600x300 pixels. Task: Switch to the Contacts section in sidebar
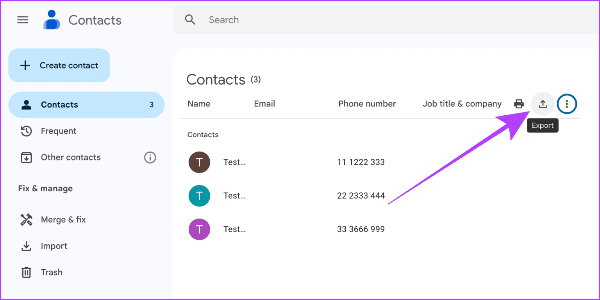click(x=59, y=104)
